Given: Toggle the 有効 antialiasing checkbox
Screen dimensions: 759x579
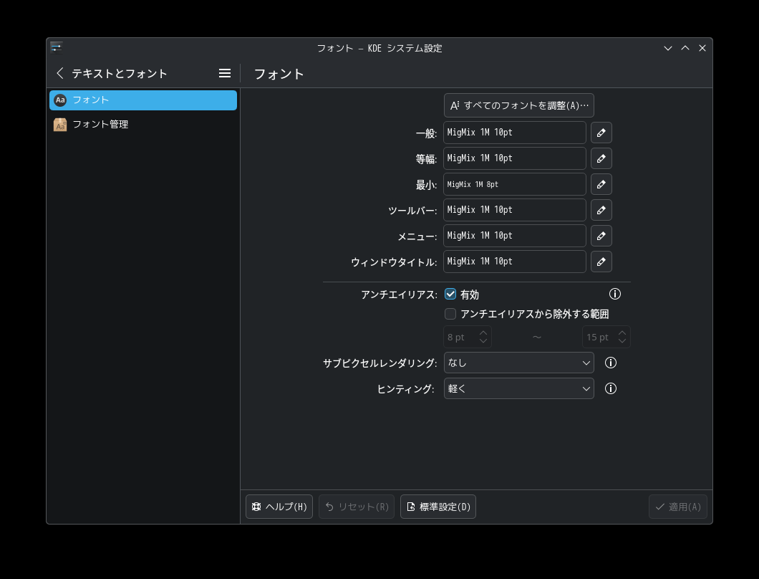Looking at the screenshot, I should coord(450,294).
